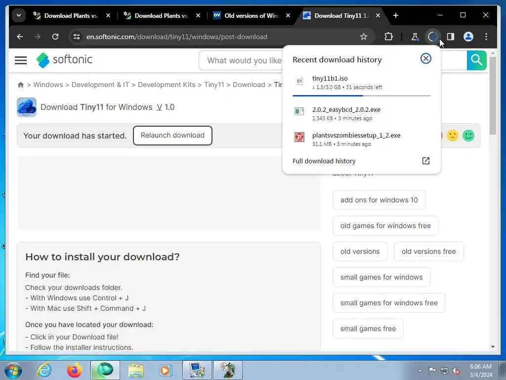
Task: Click Tiny11 breadcrumb link
Action: 214,85
